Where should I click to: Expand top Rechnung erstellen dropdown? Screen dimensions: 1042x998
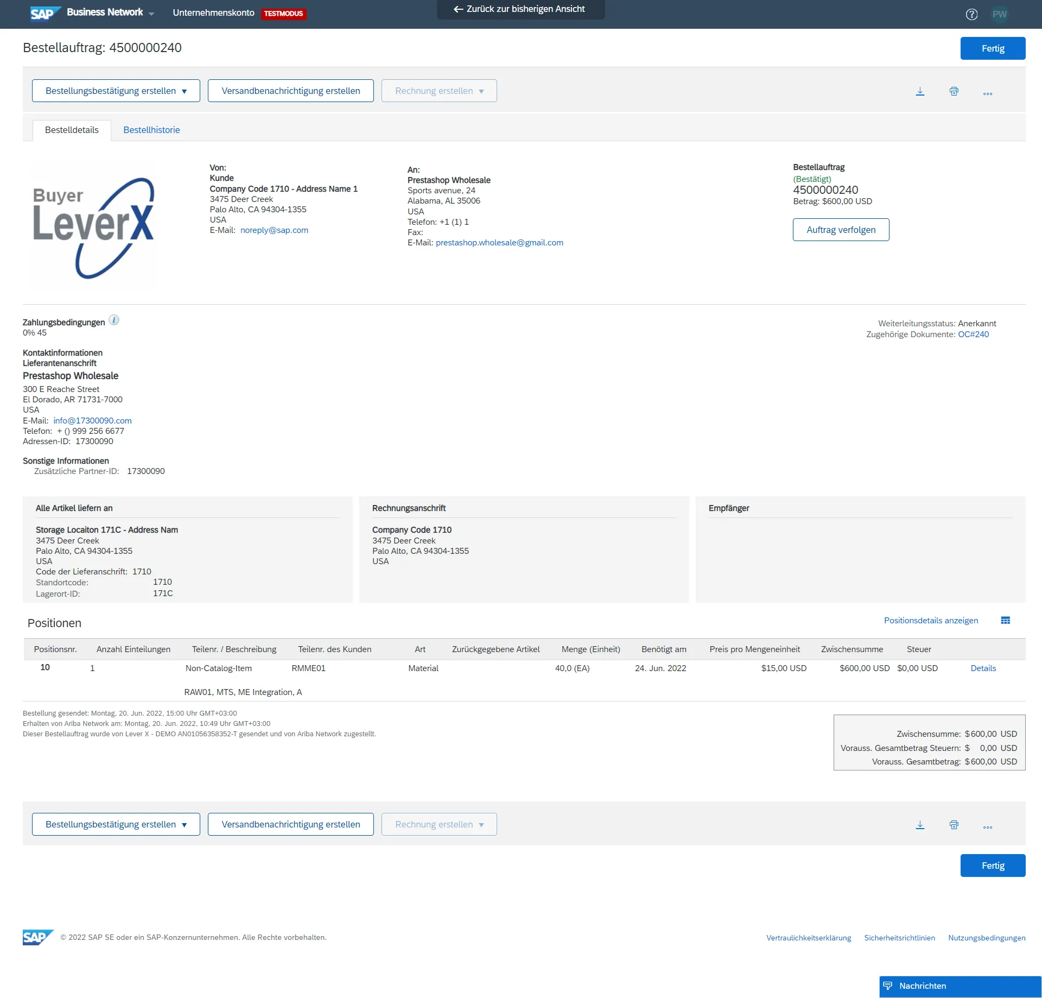481,91
